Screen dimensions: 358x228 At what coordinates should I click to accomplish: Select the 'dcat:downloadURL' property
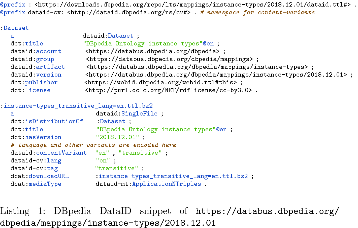click(40, 176)
